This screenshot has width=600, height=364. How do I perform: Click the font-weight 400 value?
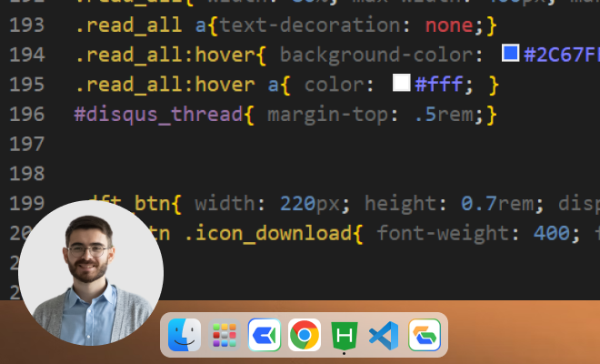pos(551,233)
